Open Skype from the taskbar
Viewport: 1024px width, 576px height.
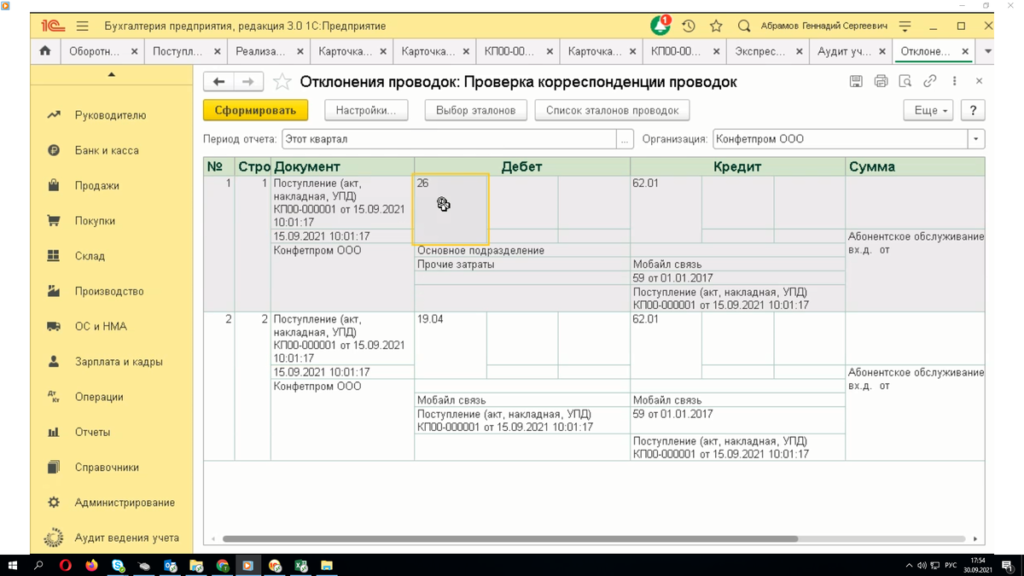(118, 565)
